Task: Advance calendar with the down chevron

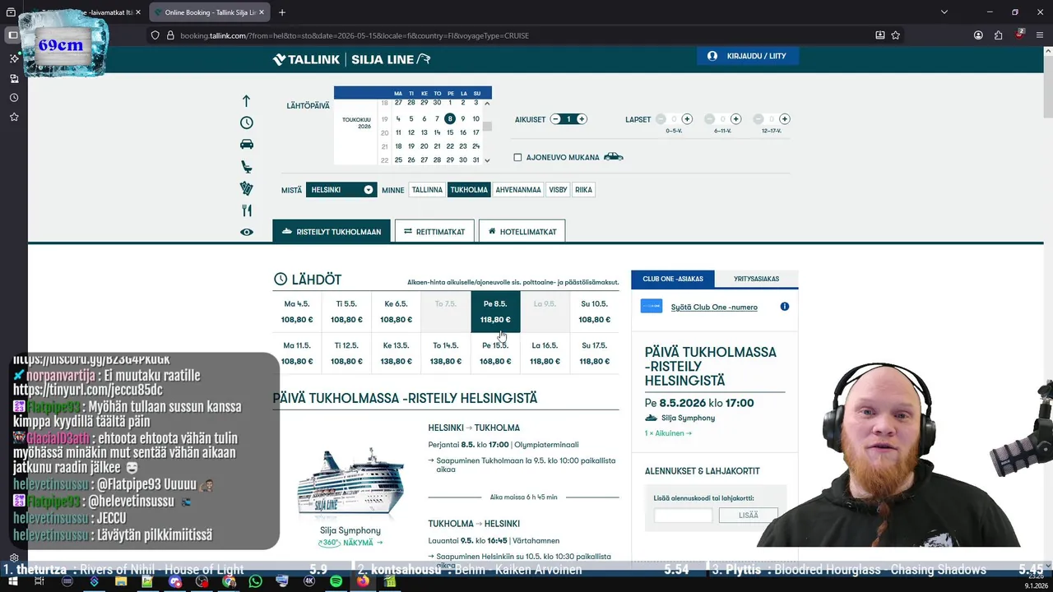Action: tap(487, 160)
